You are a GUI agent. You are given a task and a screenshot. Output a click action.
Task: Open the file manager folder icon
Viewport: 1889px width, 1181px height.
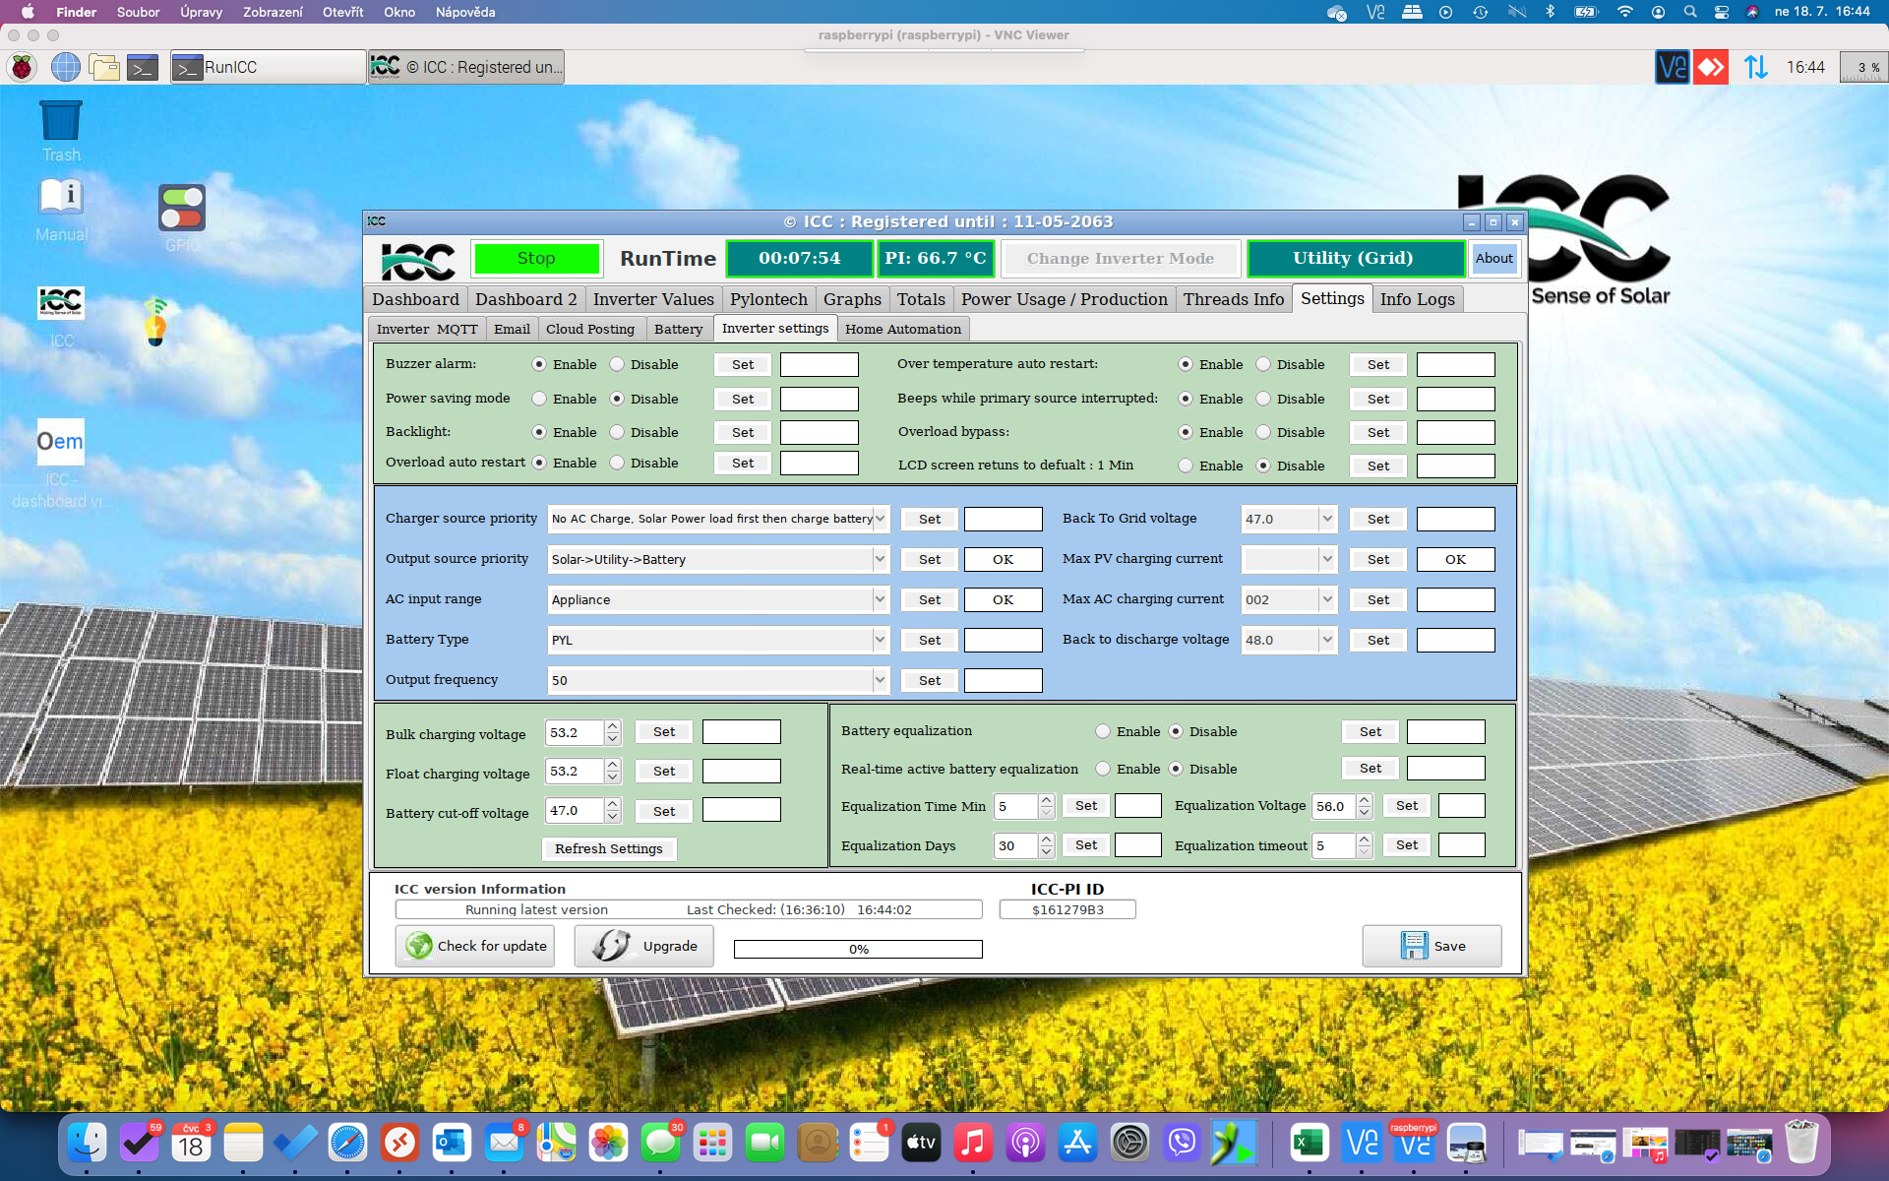coord(104,67)
